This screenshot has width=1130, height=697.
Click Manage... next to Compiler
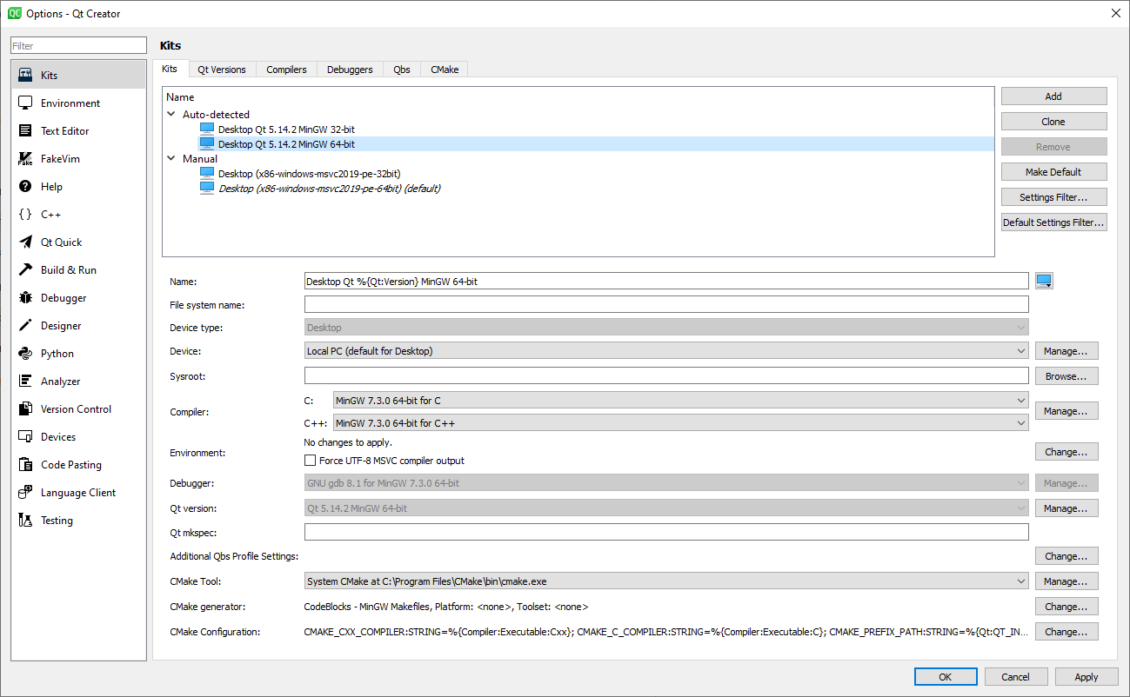(1066, 411)
